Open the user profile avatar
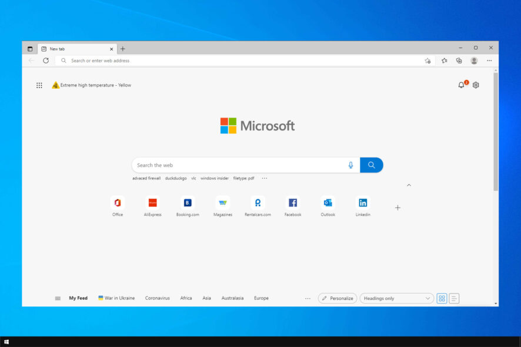521x347 pixels. click(474, 61)
